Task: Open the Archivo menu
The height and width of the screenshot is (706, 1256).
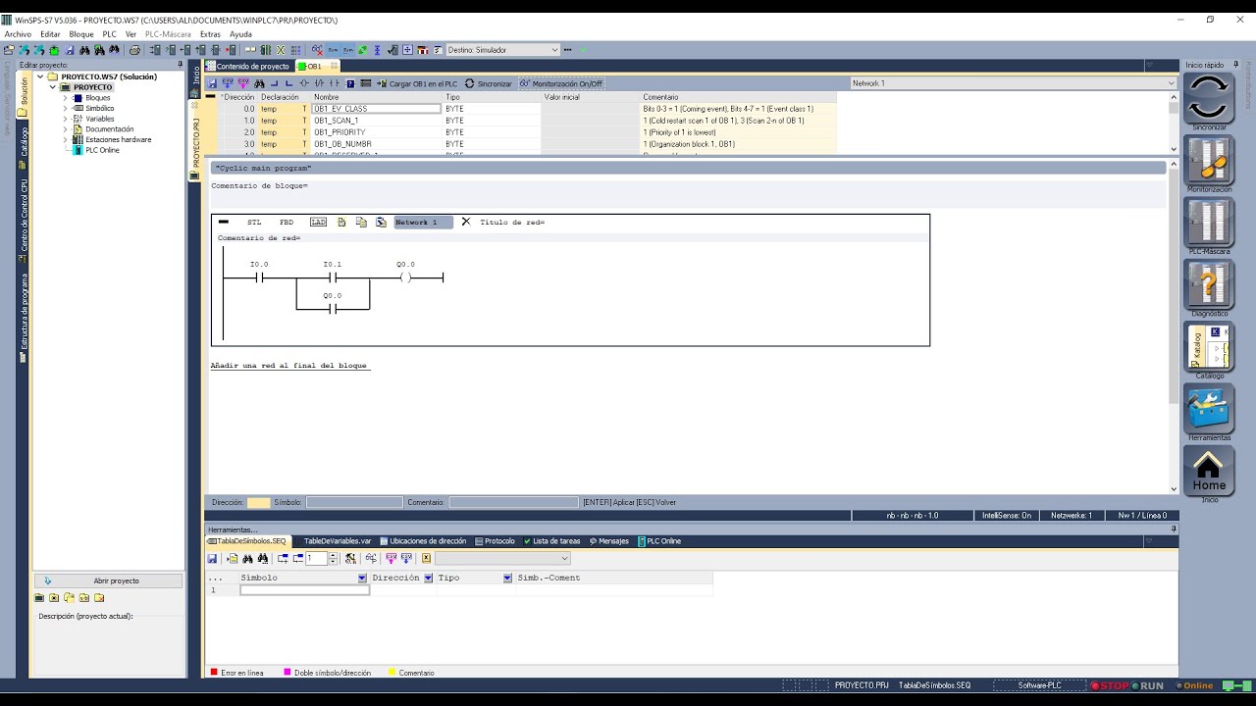Action: (x=18, y=34)
